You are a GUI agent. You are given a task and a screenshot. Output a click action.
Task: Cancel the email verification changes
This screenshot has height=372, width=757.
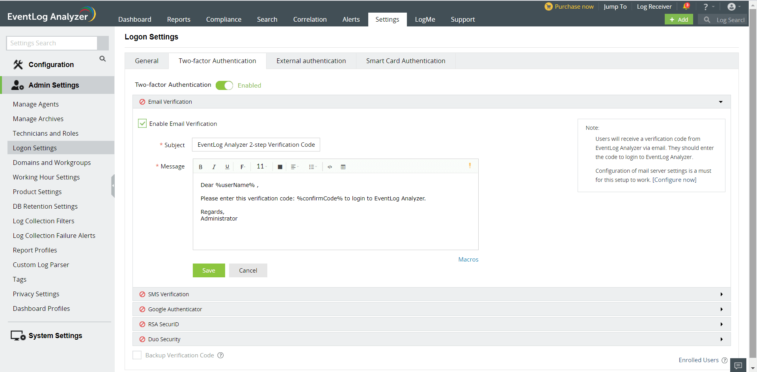(248, 271)
